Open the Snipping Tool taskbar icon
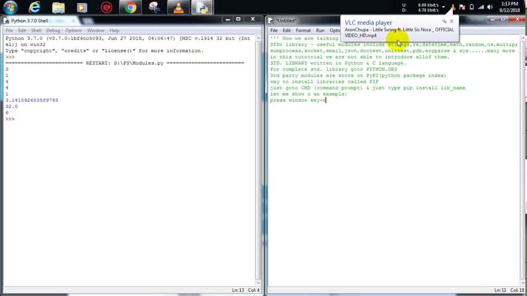Screen dimensions: 527x296 pos(154,7)
